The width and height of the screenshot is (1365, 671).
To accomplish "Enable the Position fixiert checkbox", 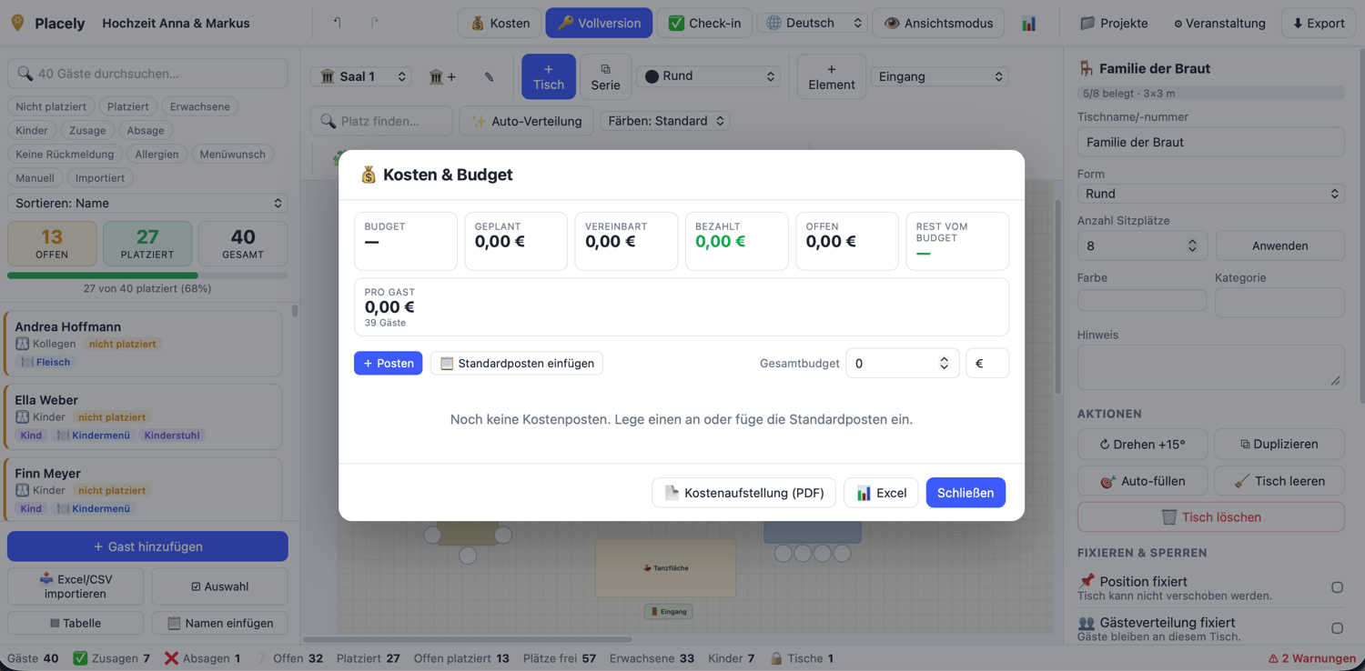I will [x=1337, y=587].
